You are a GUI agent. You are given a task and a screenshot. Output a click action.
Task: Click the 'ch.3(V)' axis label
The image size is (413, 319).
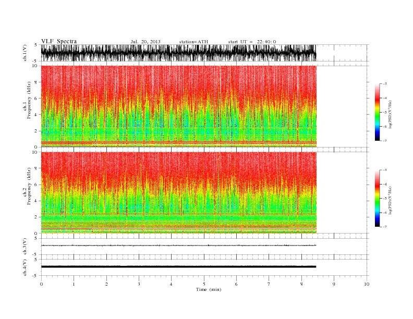tap(25, 247)
